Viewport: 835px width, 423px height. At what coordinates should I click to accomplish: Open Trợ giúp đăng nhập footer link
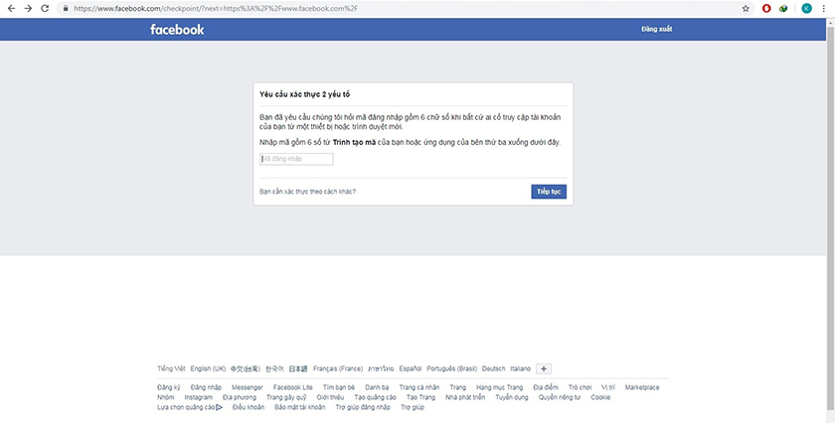(x=363, y=407)
